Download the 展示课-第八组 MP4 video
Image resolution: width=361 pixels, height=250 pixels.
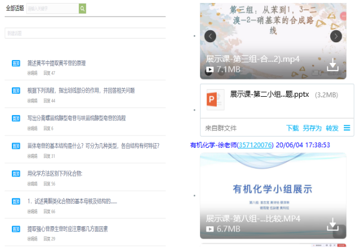[x=333, y=224]
